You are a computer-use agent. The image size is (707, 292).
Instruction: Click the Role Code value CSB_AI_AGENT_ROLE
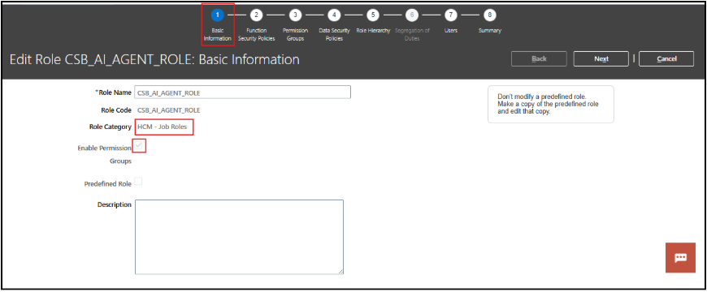[x=169, y=110]
